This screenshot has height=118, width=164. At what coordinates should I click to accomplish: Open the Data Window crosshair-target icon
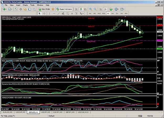(21, 9)
